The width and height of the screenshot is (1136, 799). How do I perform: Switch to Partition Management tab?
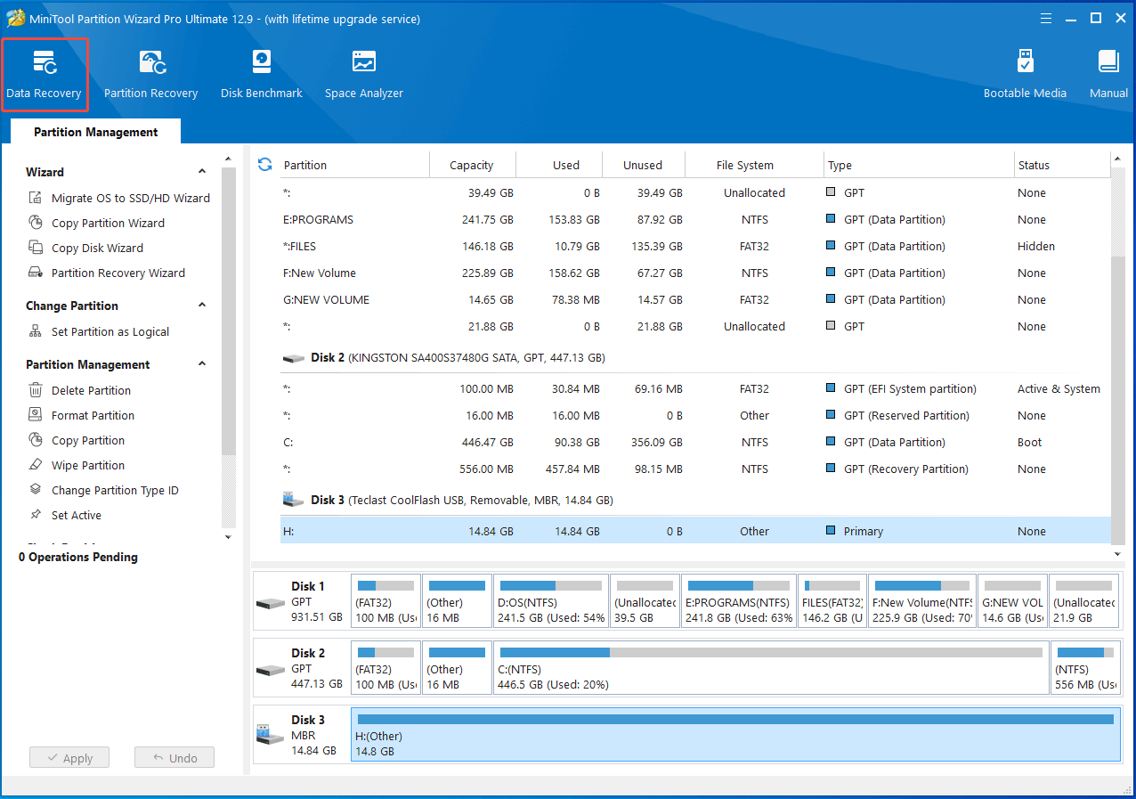click(x=95, y=132)
